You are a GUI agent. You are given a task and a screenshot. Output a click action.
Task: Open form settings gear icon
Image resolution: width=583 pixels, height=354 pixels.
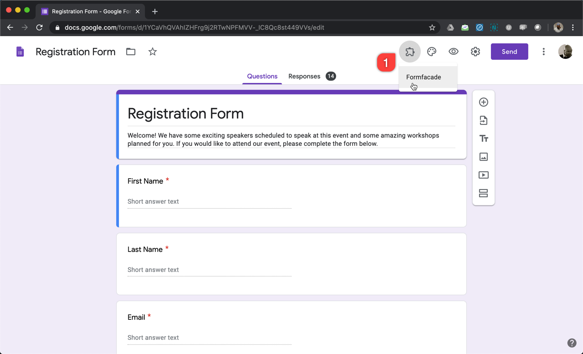click(475, 51)
